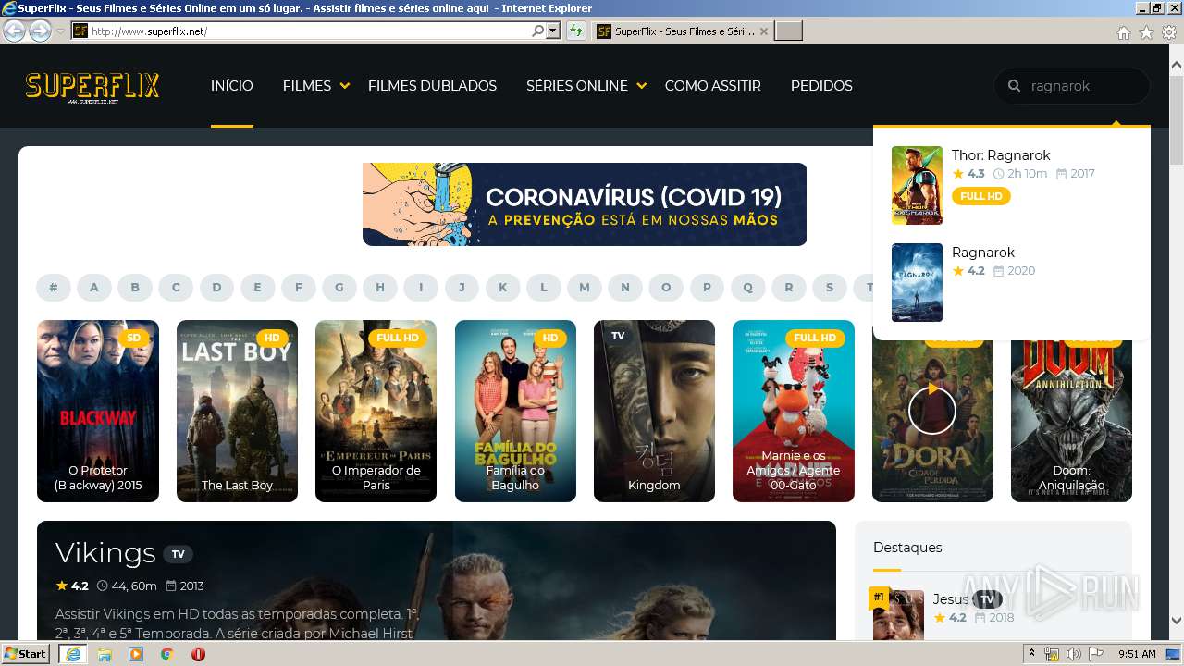The image size is (1184, 666).
Task: Go to FILMES DUBLADOS
Action: [432, 86]
